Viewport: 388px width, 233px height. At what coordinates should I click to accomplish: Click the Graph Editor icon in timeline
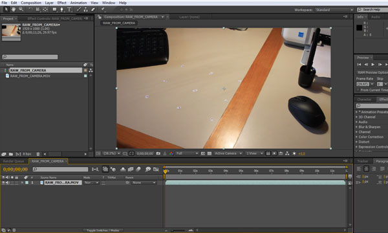(x=156, y=170)
